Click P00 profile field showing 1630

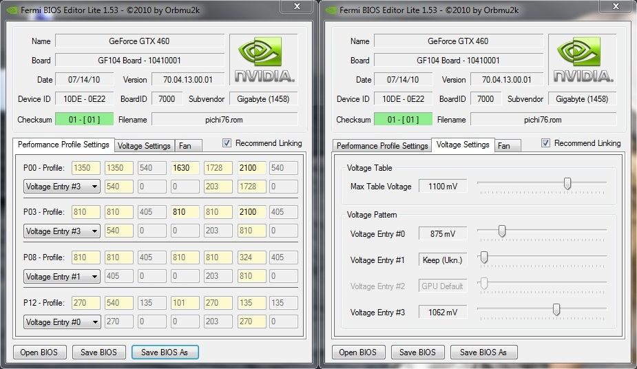coord(185,168)
